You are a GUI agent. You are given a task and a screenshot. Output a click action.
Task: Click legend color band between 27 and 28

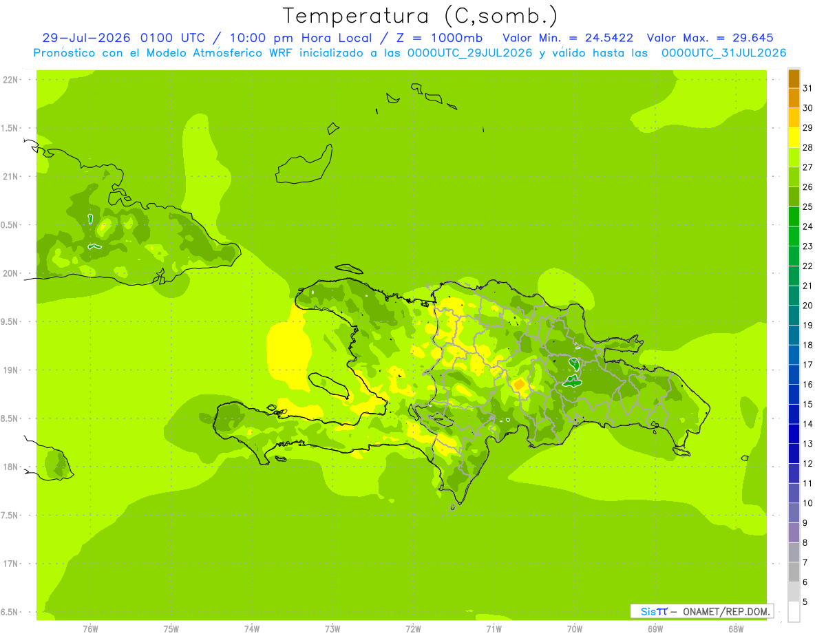(794, 158)
